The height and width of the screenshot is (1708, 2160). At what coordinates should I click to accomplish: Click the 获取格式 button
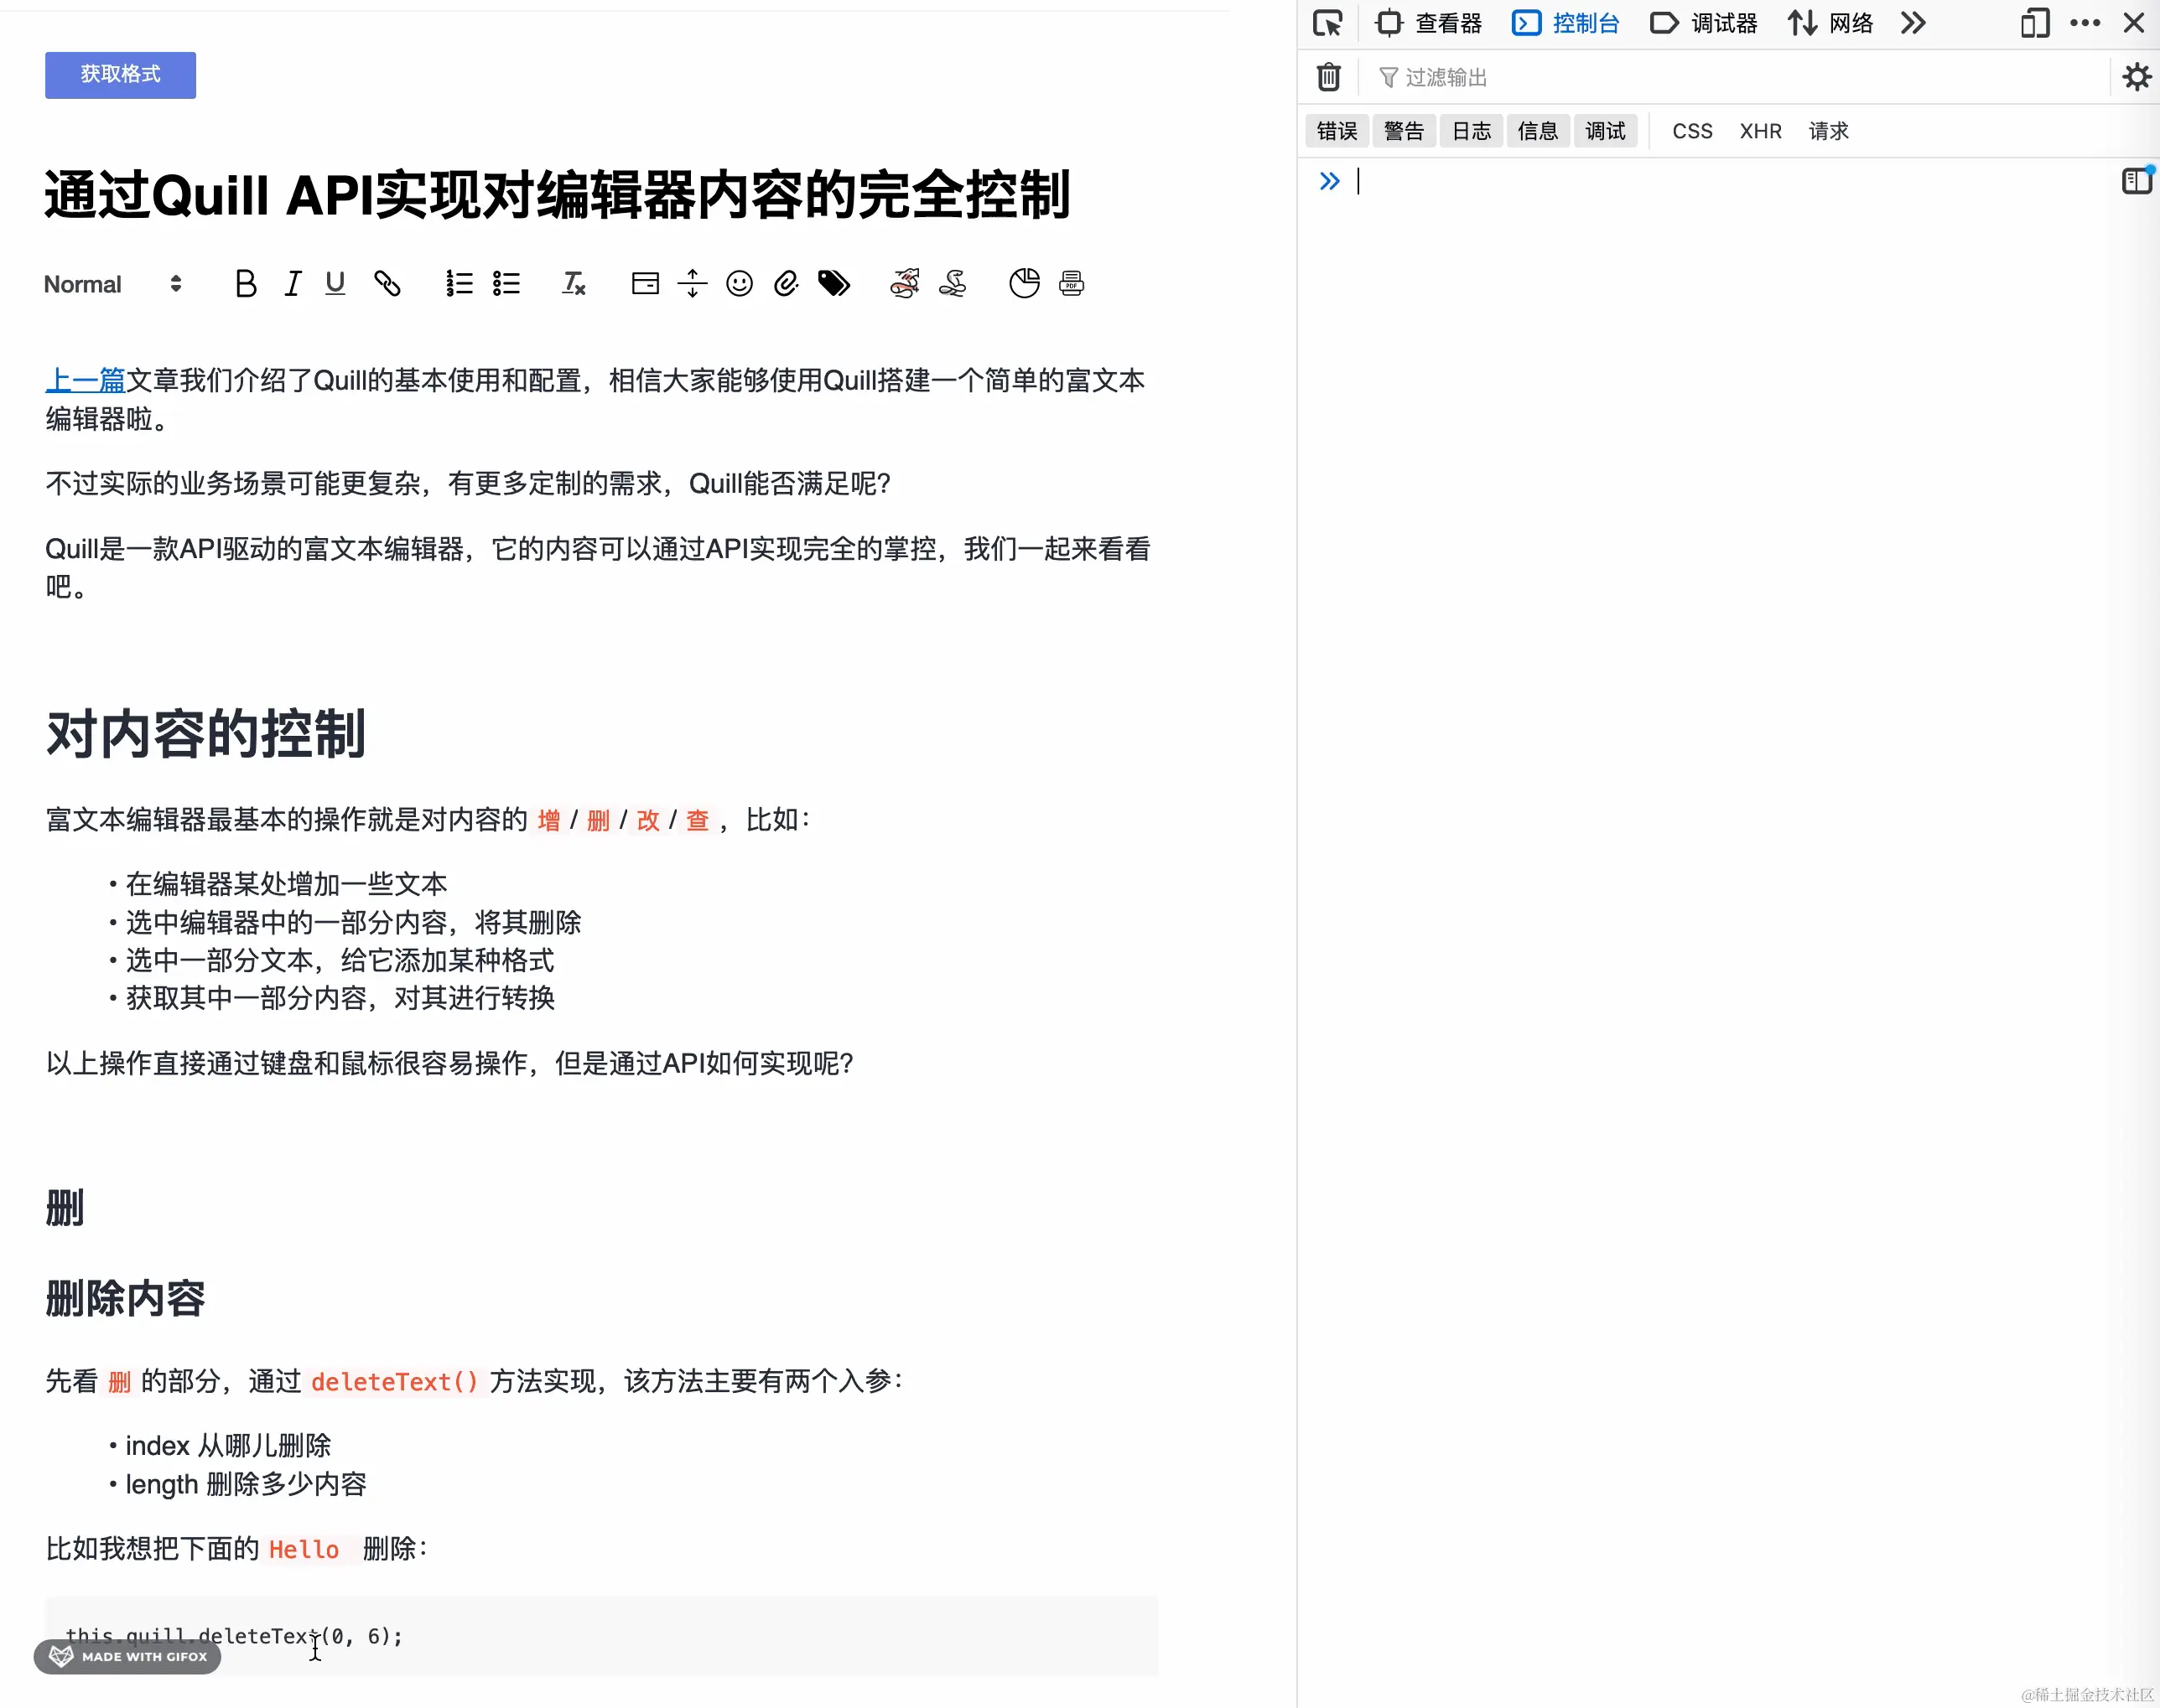pos(120,74)
